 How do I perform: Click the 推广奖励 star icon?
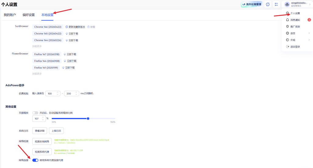(x=287, y=27)
